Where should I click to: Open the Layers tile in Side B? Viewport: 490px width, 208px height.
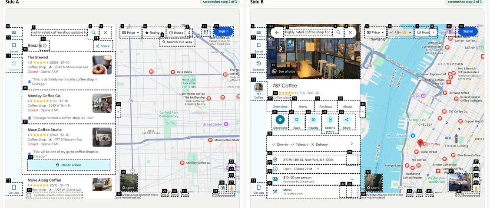pos(374,182)
